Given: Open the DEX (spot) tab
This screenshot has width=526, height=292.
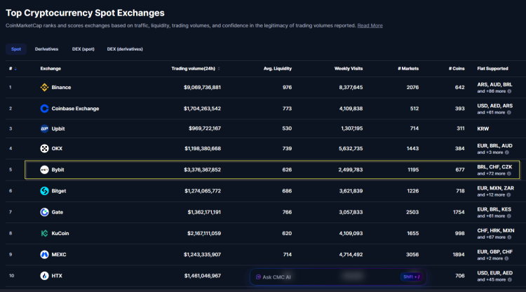Looking at the screenshot, I should (x=83, y=49).
